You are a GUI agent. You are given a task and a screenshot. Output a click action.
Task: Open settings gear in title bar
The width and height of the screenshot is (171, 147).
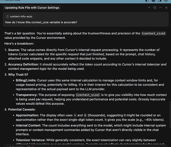[x=166, y=1]
